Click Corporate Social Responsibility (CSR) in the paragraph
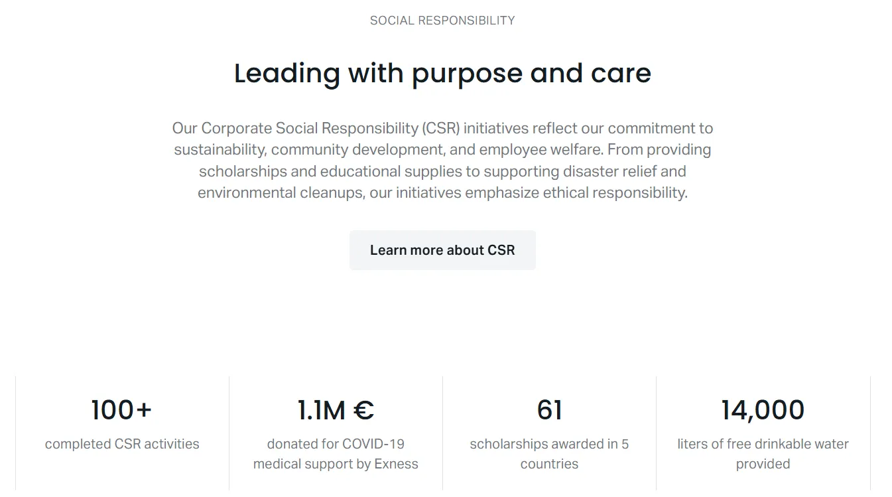 (x=330, y=128)
